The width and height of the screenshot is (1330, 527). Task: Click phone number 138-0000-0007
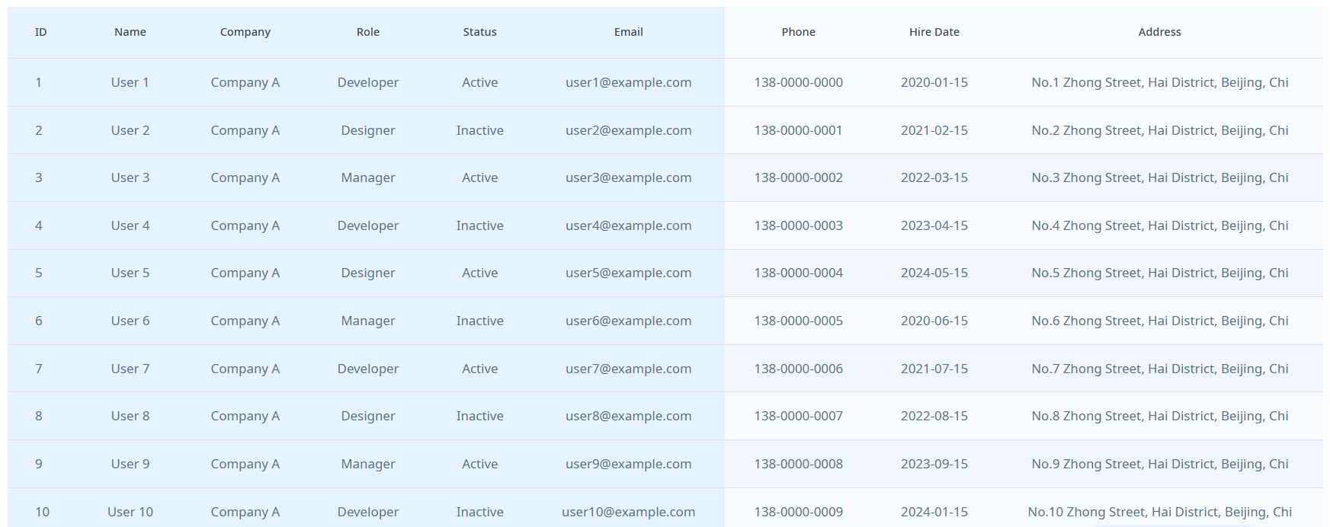799,416
